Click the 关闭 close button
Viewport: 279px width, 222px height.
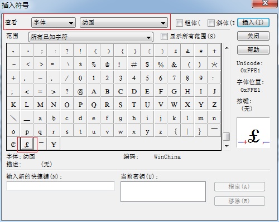(x=253, y=36)
